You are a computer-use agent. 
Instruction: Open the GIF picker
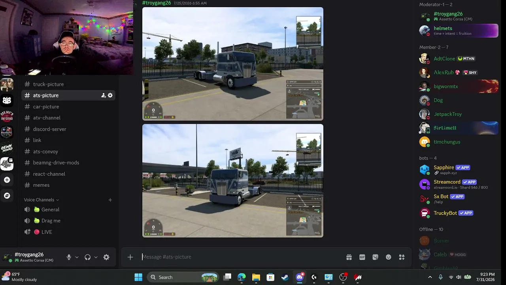click(x=362, y=257)
